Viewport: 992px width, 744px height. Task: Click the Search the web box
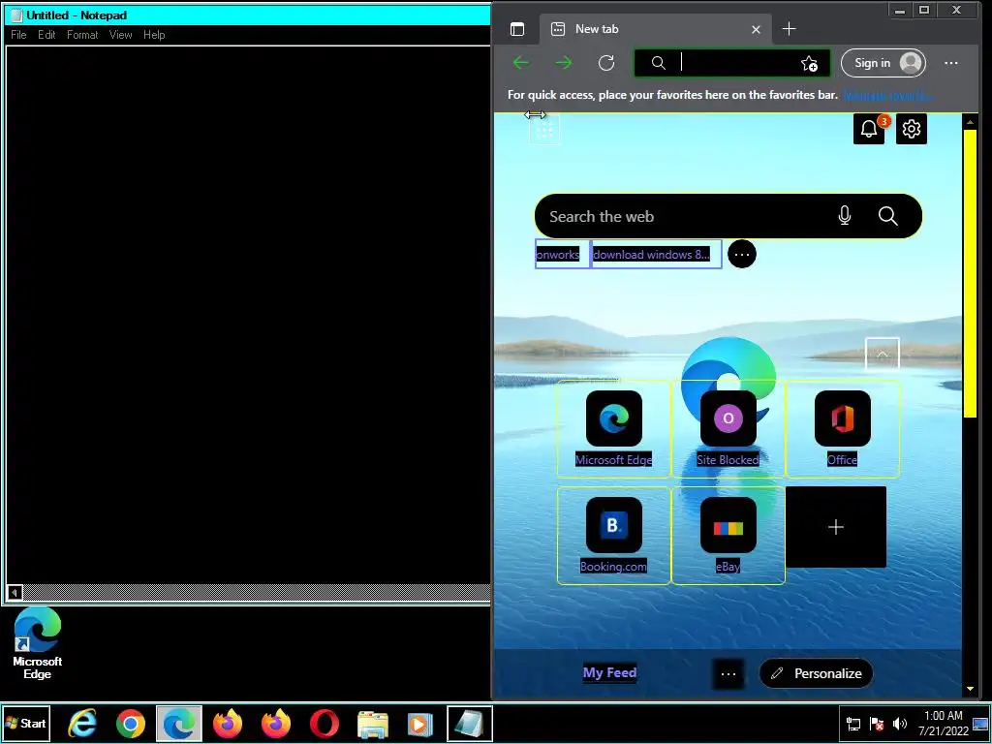click(x=728, y=216)
